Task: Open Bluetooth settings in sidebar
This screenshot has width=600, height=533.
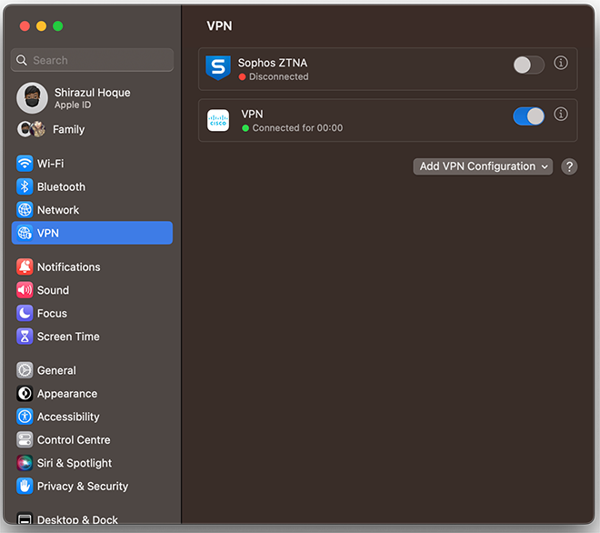Action: (x=60, y=186)
